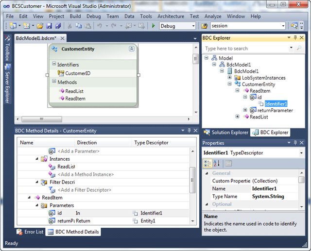This screenshot has width=311, height=251.
Task: Open the Window menu
Action: coord(236,16)
